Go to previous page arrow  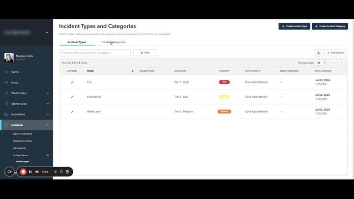(x=335, y=63)
